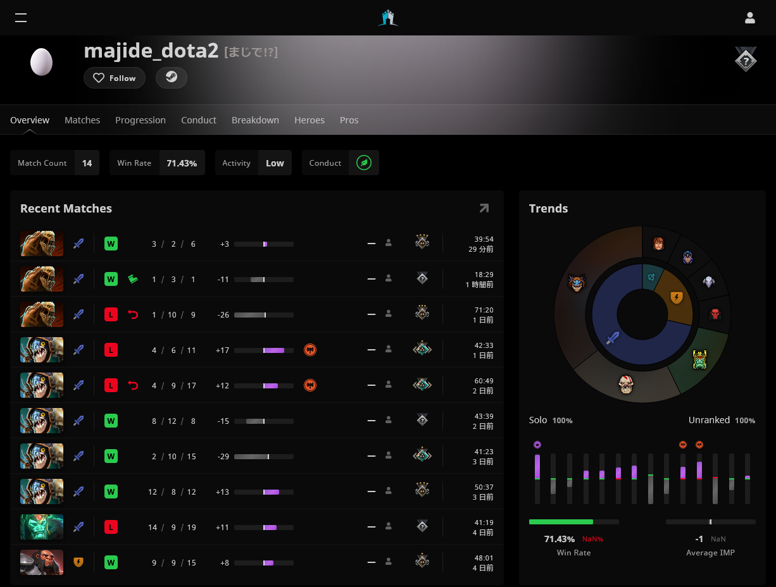
Task: Expand Recent Matches with arrow icon
Action: (x=484, y=208)
